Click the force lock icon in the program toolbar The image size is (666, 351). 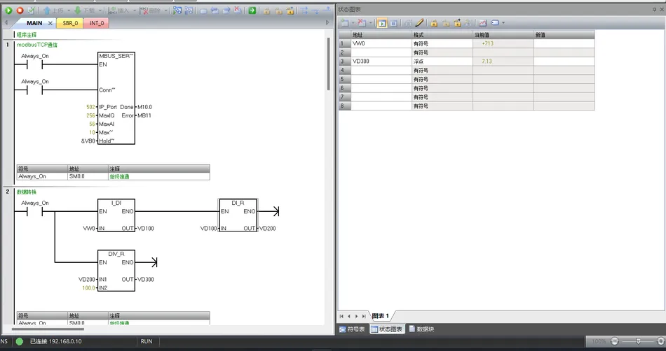coord(266,10)
